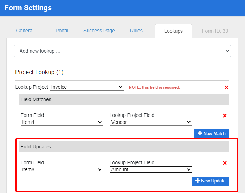Add a field update with New Update
The image size is (245, 193).
point(211,181)
